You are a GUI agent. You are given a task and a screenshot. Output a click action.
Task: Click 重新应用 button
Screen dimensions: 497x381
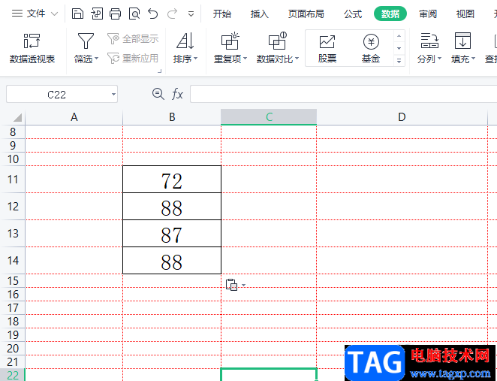[133, 59]
